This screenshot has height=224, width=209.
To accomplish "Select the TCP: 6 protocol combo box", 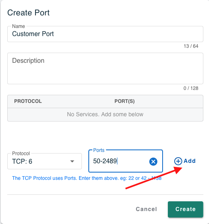I will [44, 161].
